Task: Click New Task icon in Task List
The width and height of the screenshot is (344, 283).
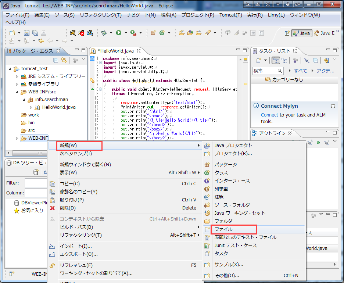Action: pyautogui.click(x=259, y=60)
